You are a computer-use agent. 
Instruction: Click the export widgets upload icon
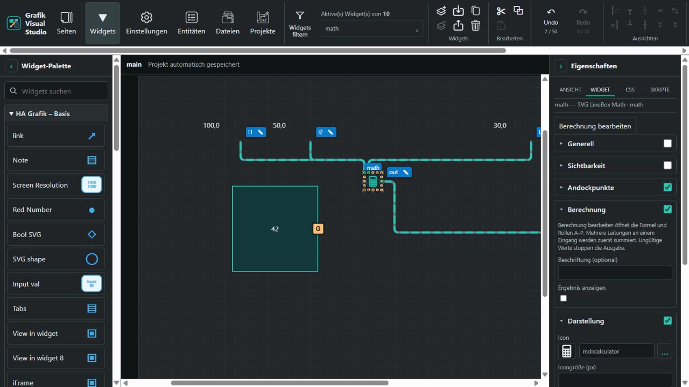(458, 25)
